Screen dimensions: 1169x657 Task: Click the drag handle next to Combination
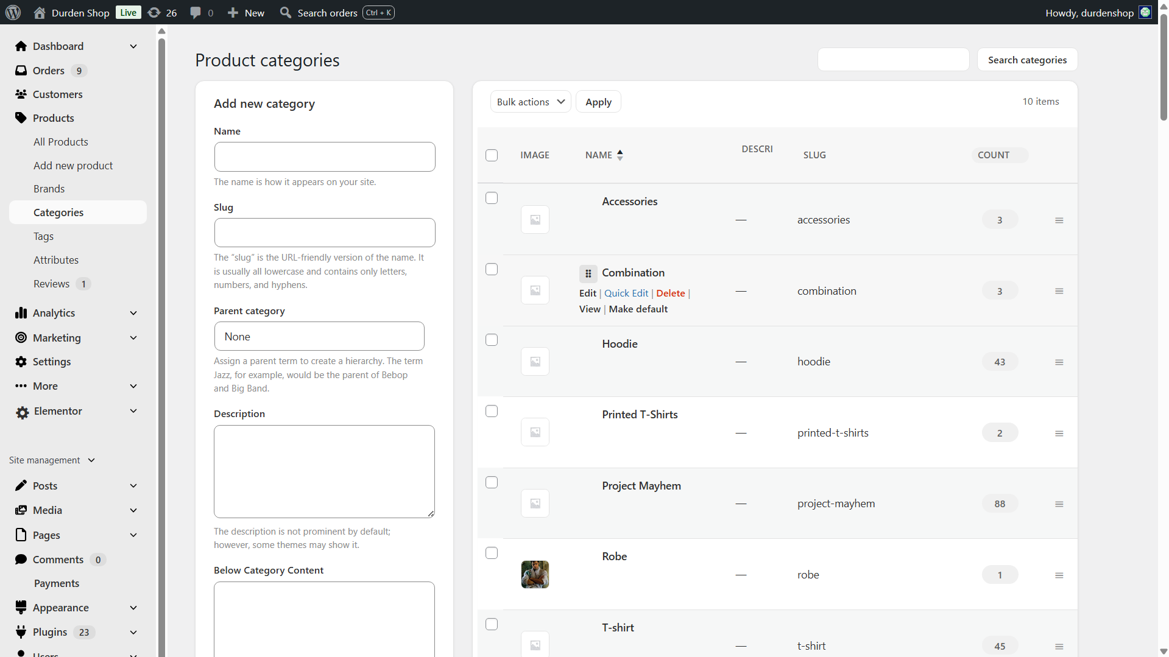point(588,273)
